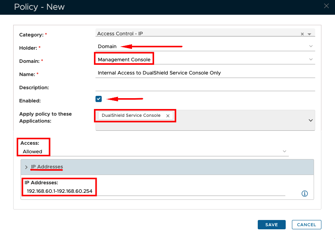Screen dimensions: 335x239
Task: Click the IP Addresses section header link
Action: tap(47, 167)
